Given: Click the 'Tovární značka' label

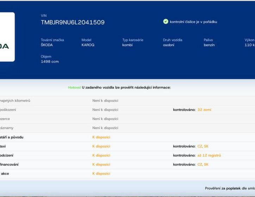Looking at the screenshot, I should point(52,40).
